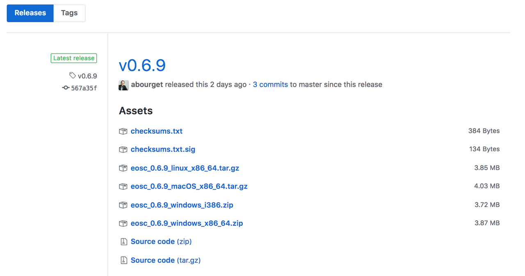
Task: Open the v0.6.9 release title link
Action: point(142,65)
